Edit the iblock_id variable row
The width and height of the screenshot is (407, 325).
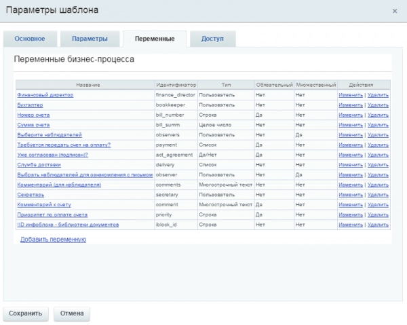pyautogui.click(x=351, y=223)
